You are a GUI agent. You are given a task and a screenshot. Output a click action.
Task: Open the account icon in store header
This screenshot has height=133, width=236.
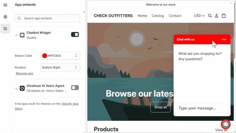[x=216, y=16]
